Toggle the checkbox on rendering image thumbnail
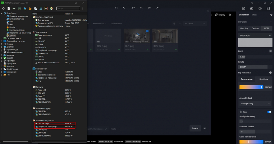 click(147, 31)
